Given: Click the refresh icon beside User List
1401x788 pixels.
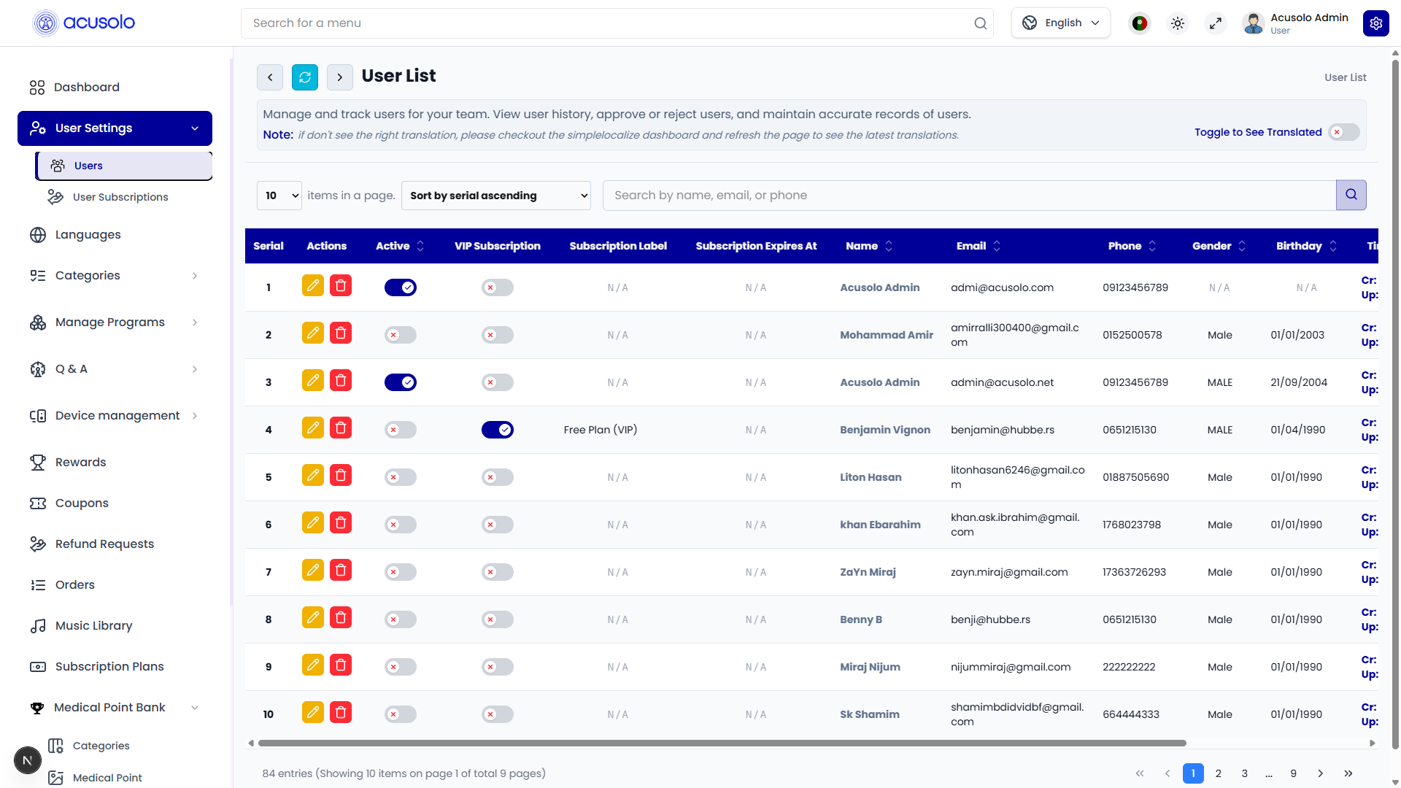Looking at the screenshot, I should coord(305,77).
